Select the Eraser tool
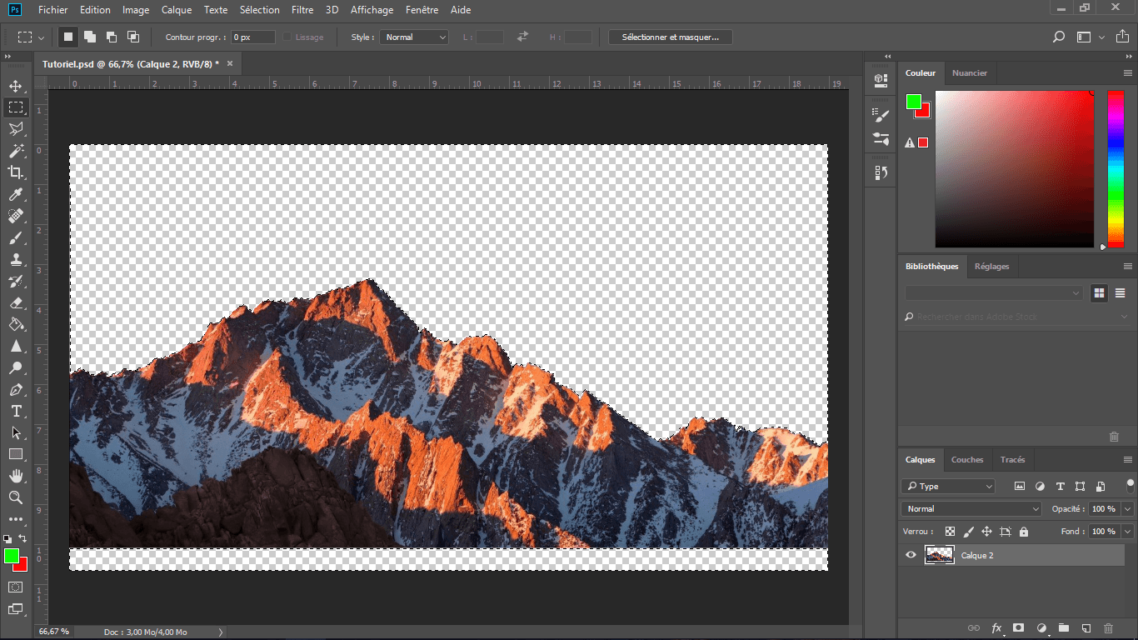Image resolution: width=1138 pixels, height=640 pixels. [x=16, y=303]
